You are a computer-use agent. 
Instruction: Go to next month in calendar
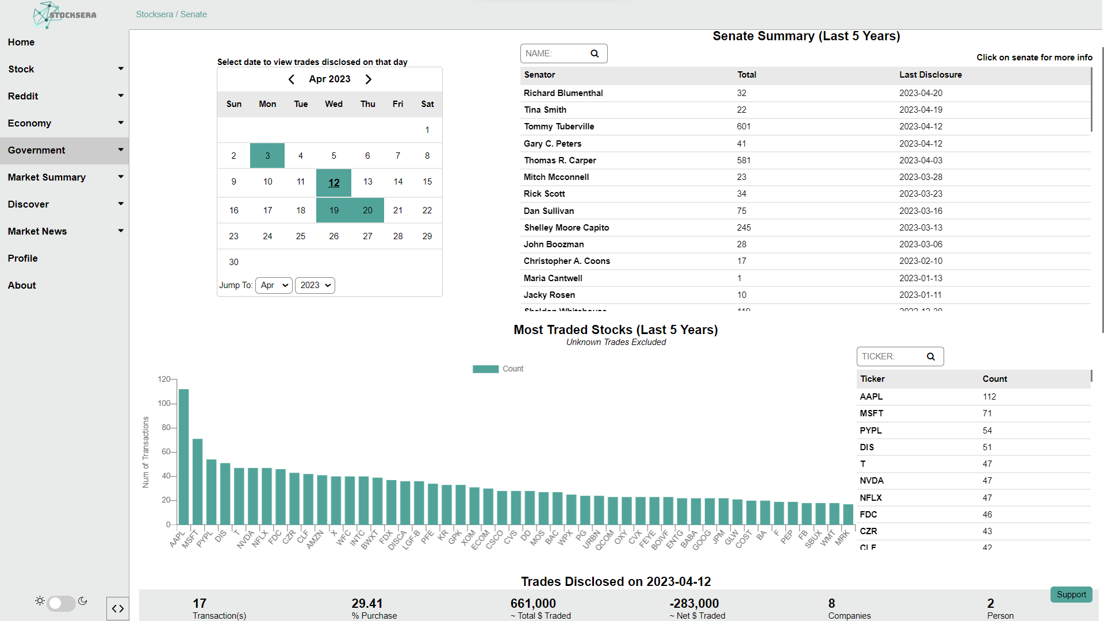tap(369, 79)
